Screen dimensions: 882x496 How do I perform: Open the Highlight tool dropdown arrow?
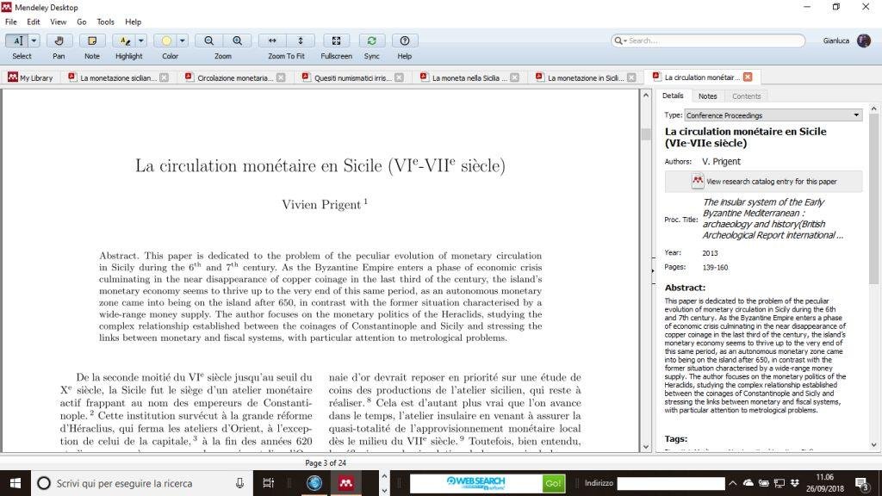[141, 40]
